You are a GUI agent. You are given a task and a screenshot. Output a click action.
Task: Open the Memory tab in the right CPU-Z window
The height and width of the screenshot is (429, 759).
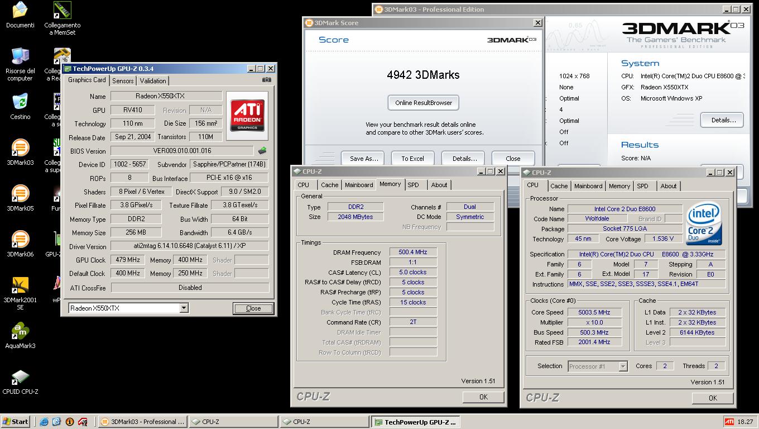619,186
